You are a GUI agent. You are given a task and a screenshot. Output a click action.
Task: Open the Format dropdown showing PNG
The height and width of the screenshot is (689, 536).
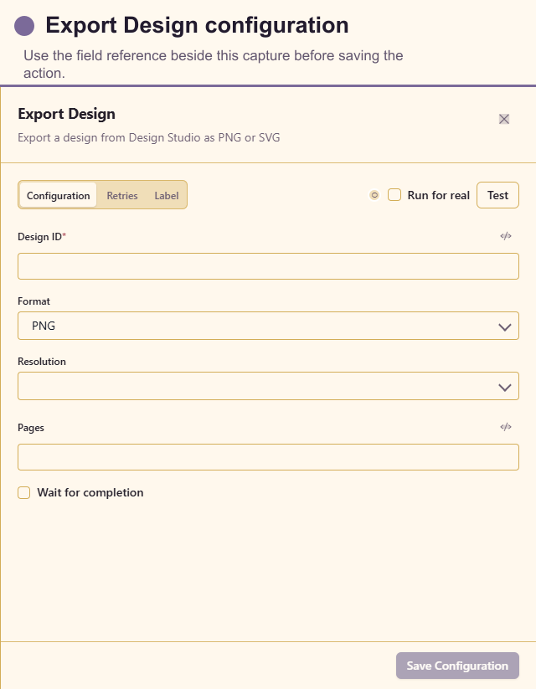tap(268, 326)
